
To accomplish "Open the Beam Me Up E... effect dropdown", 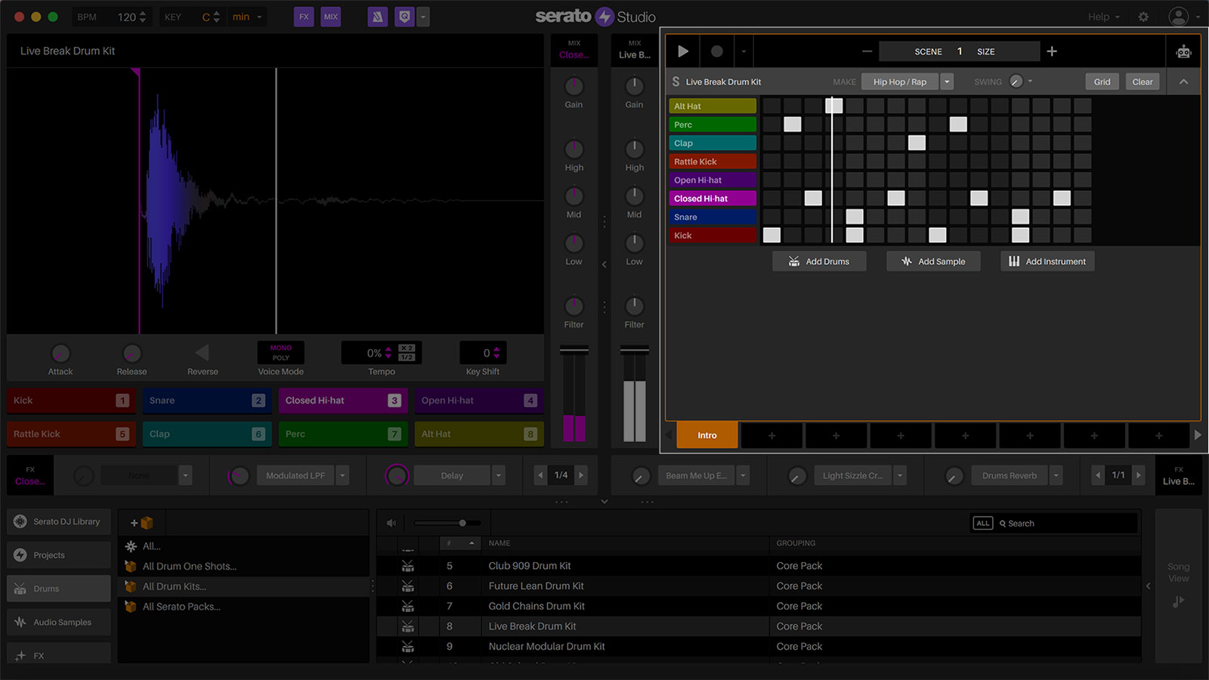I will point(744,475).
